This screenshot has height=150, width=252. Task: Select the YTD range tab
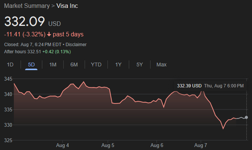(x=96, y=64)
